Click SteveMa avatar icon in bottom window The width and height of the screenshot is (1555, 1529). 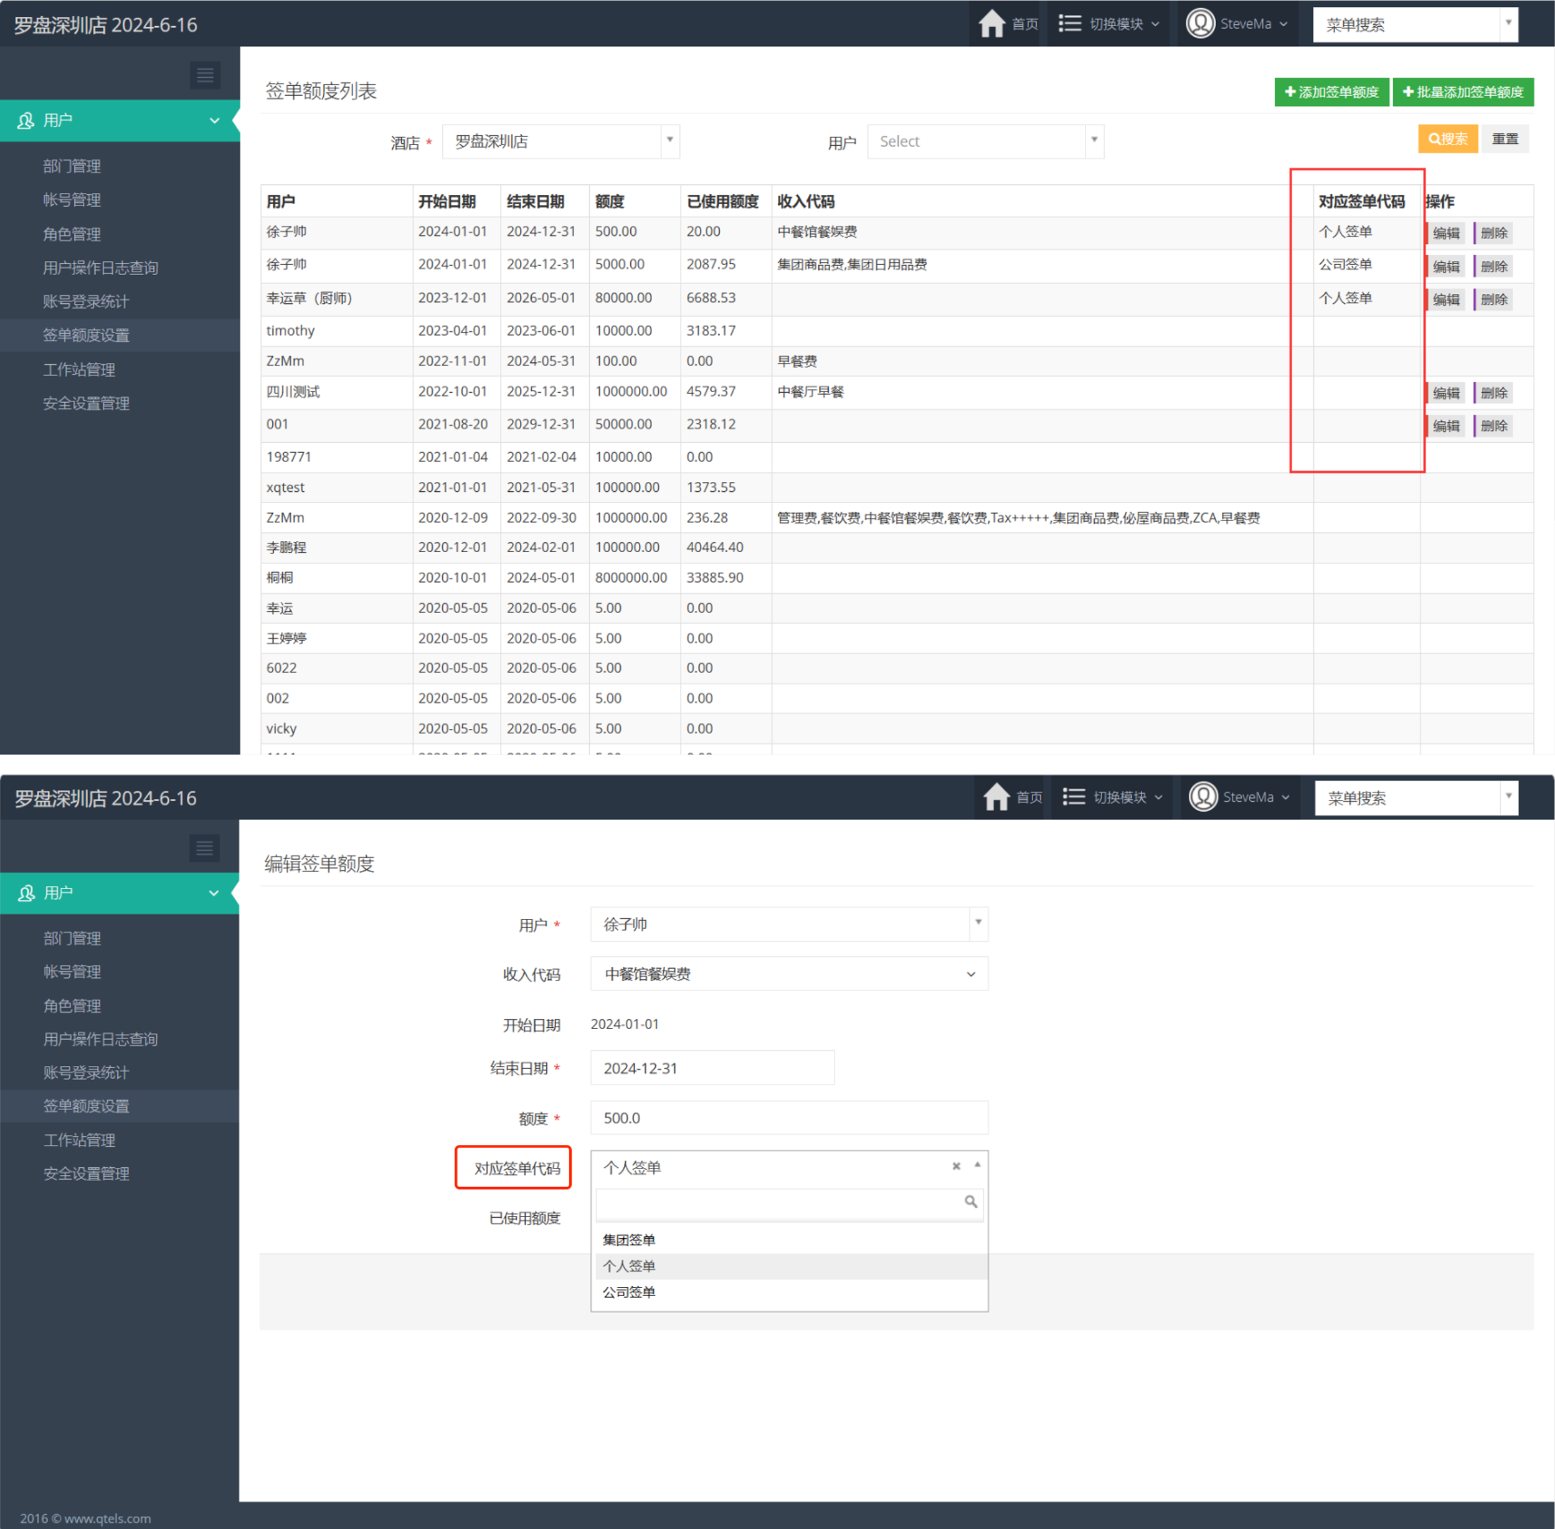tap(1203, 797)
